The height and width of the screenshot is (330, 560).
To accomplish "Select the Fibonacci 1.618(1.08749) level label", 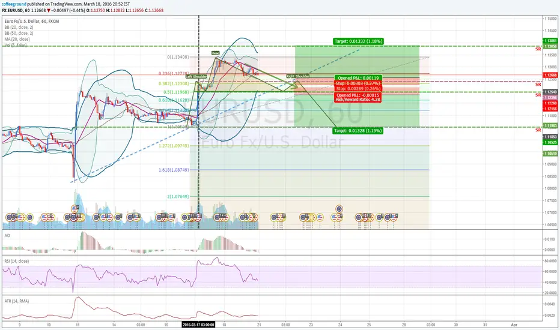I will point(174,170).
